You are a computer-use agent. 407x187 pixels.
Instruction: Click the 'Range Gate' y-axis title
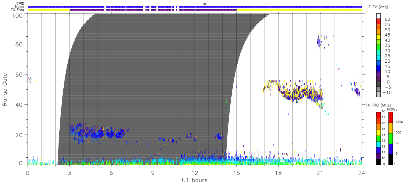pyautogui.click(x=5, y=89)
